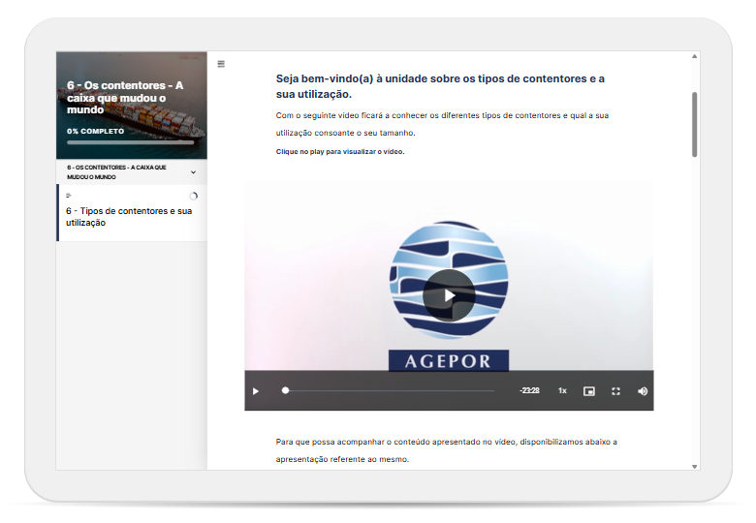Screen dimensions: 756x523
Task: Click the -23:28 remaining time display
Action: tap(529, 390)
